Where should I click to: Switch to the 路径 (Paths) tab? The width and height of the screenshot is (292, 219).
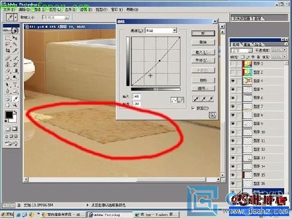coord(258,44)
